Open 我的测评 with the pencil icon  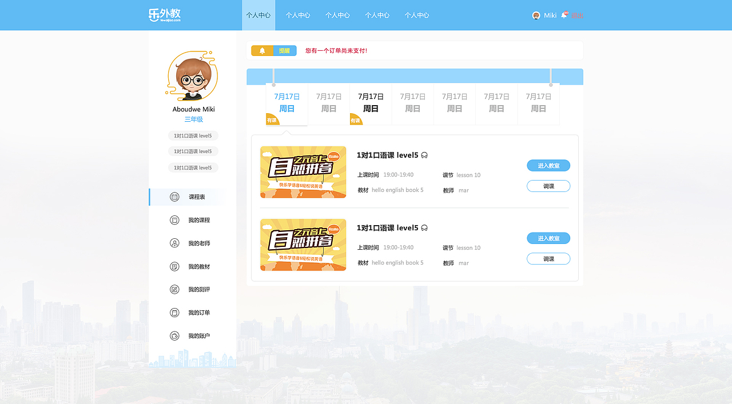(174, 289)
